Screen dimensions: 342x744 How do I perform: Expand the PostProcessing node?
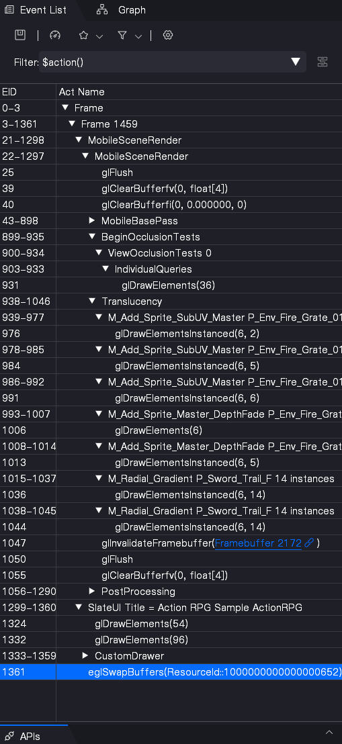[x=92, y=591]
